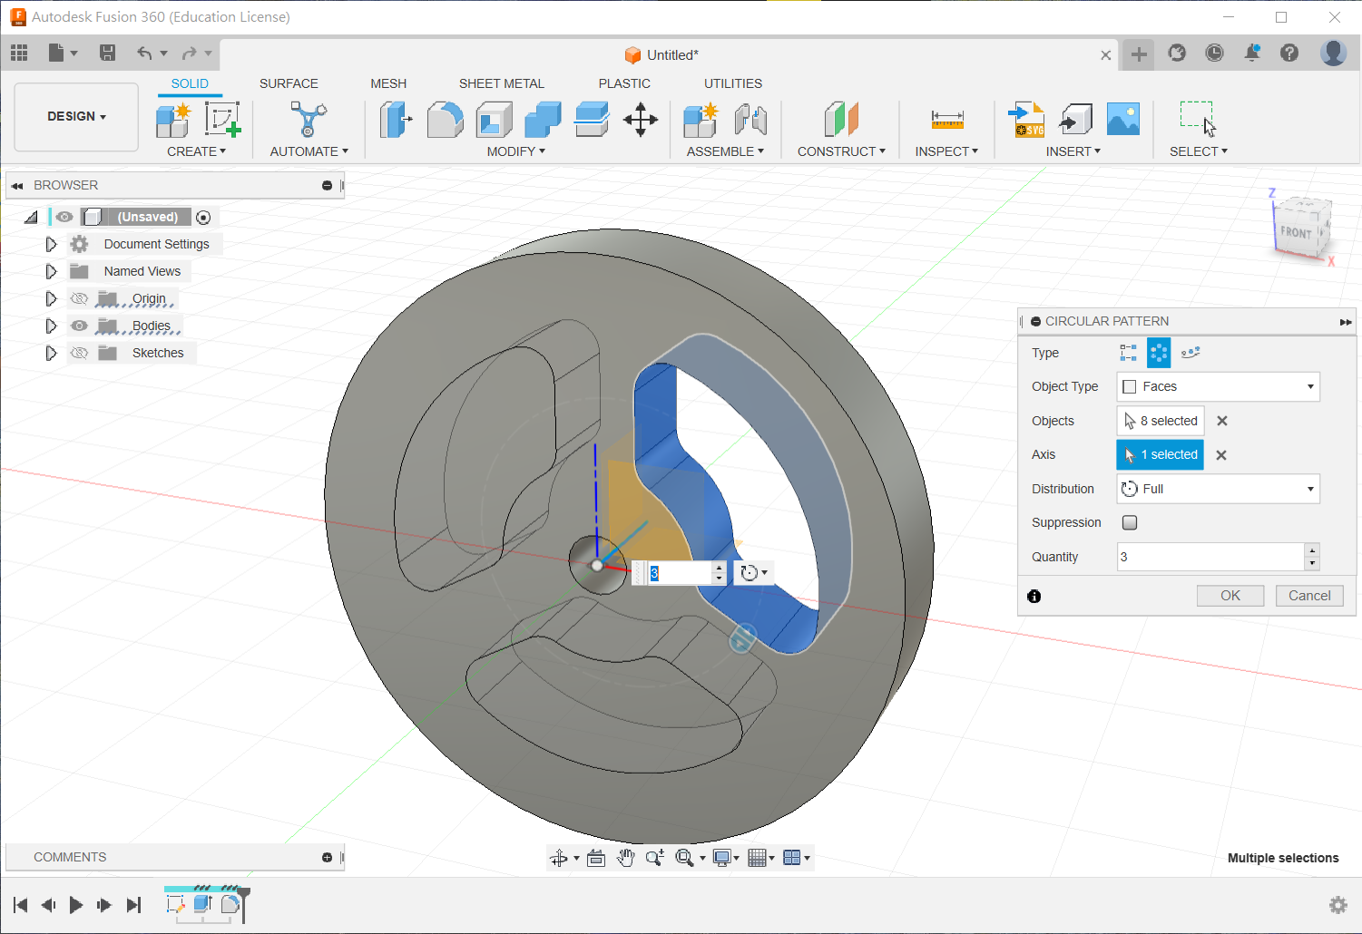
Task: Confirm circular pattern with OK
Action: pyautogui.click(x=1230, y=596)
